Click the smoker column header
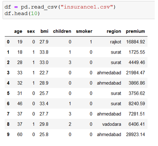This screenshot has width=158, height=146. [x=84, y=31]
